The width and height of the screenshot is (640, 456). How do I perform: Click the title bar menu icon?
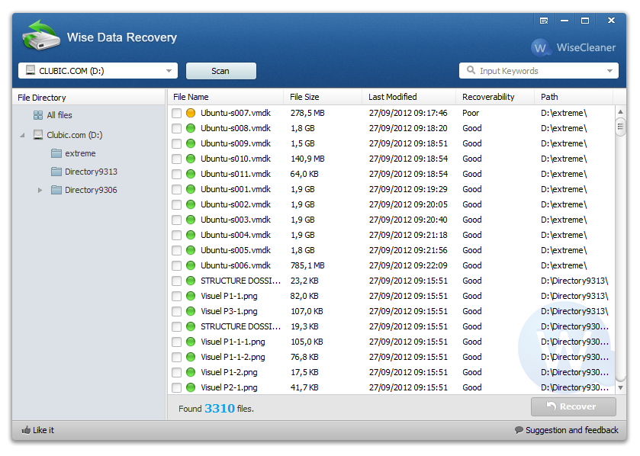click(544, 21)
